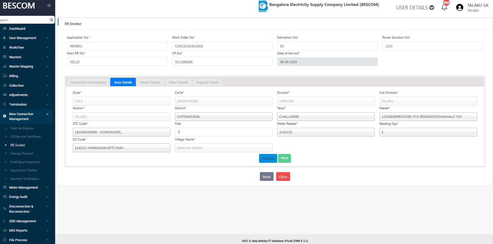493x244 pixels.
Task: Open the District dropdown field
Action: coord(223,117)
